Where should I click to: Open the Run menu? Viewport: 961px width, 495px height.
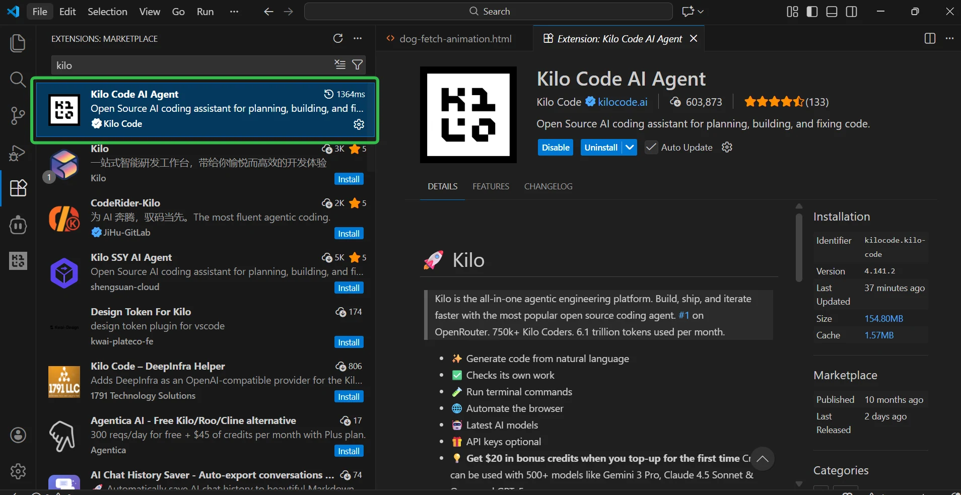(205, 12)
